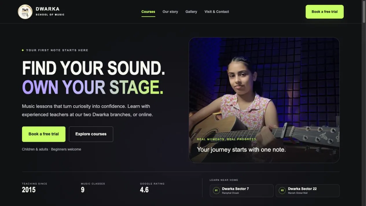Click REAL MOMENTS. REAL PROGRESS. caption
366x206 pixels.
[227, 139]
